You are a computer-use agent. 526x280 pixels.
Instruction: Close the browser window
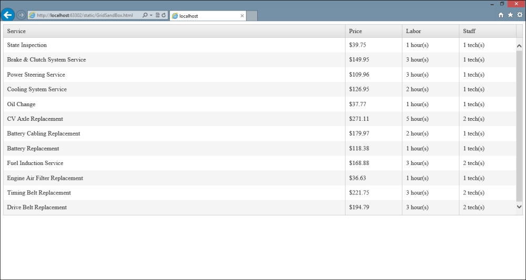pyautogui.click(x=517, y=4)
